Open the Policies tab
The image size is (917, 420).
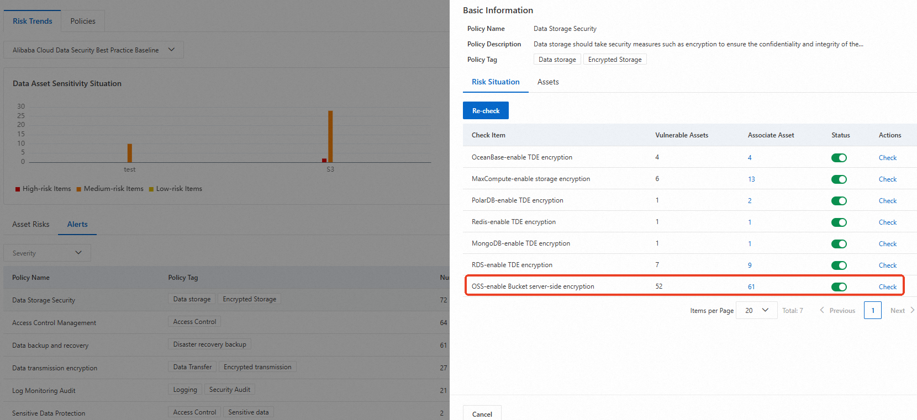pyautogui.click(x=83, y=21)
